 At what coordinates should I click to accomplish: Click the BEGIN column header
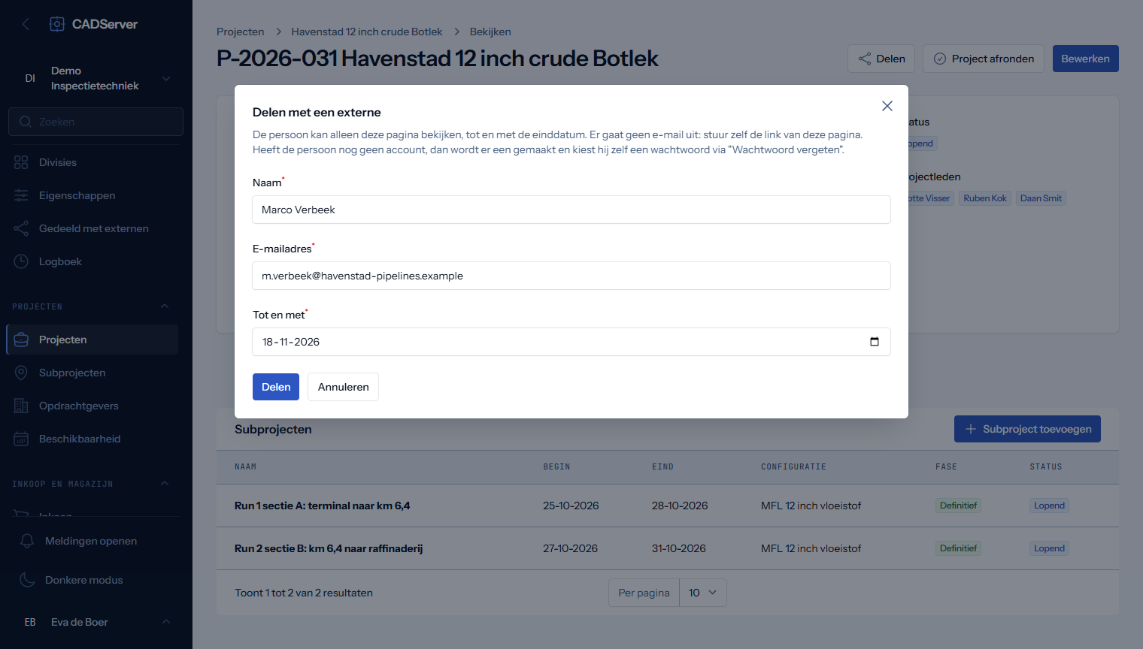click(x=556, y=467)
